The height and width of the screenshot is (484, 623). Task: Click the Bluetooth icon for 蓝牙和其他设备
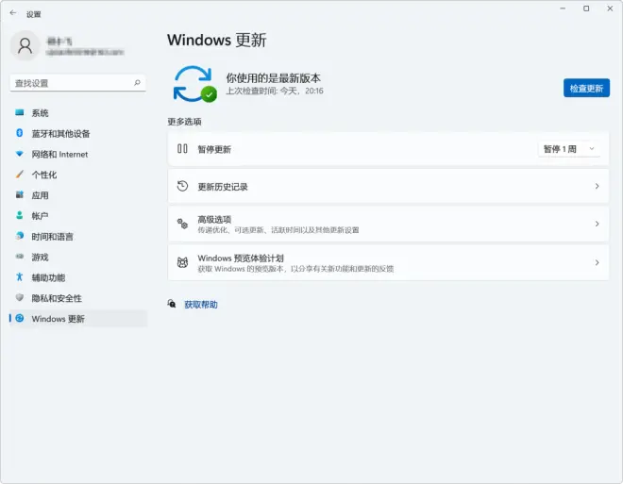pos(20,133)
